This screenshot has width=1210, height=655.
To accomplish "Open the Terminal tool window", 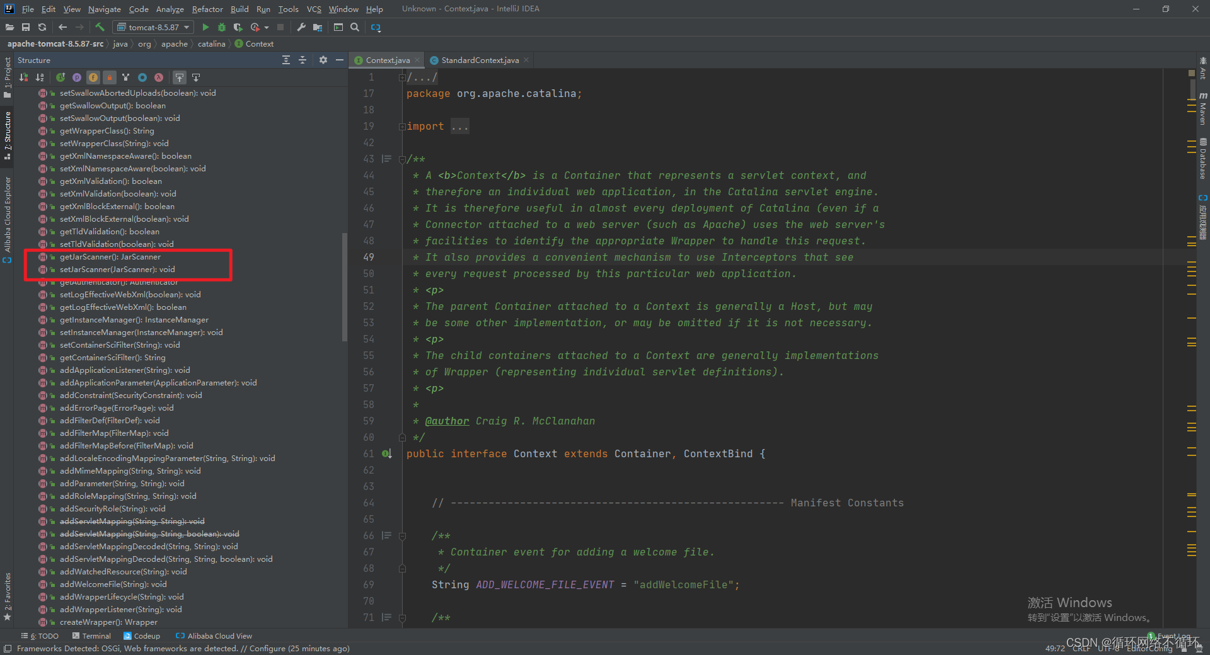I will [95, 635].
